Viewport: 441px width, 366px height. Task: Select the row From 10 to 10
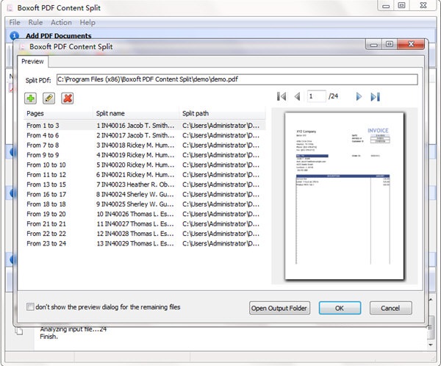coord(145,165)
